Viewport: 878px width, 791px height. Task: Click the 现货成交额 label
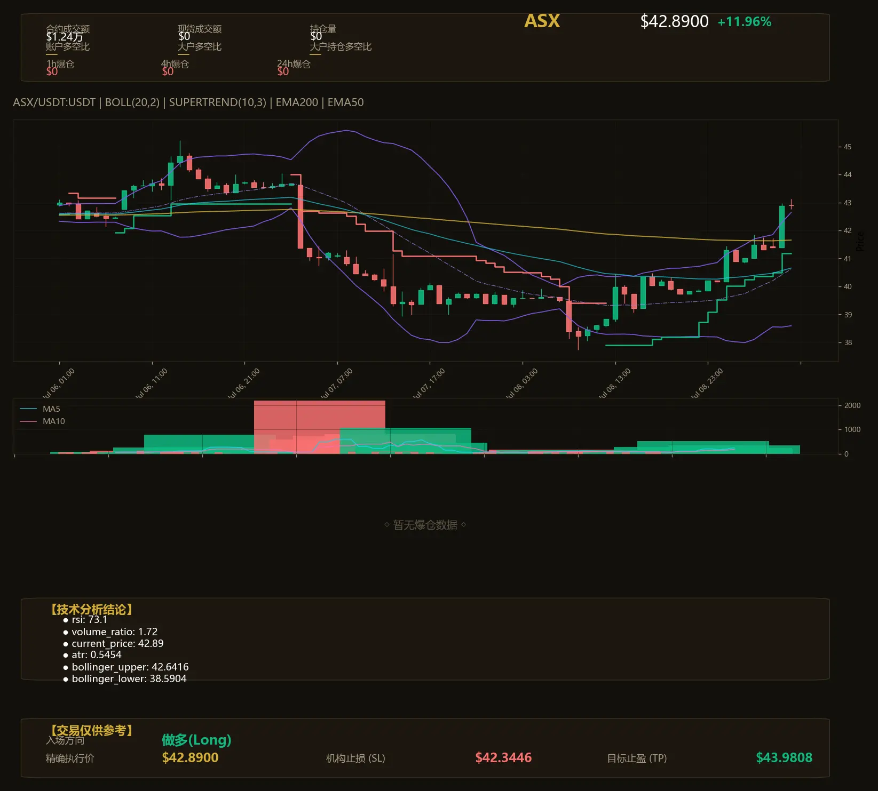coord(200,29)
